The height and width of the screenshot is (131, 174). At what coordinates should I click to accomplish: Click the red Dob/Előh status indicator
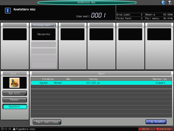click(x=165, y=129)
